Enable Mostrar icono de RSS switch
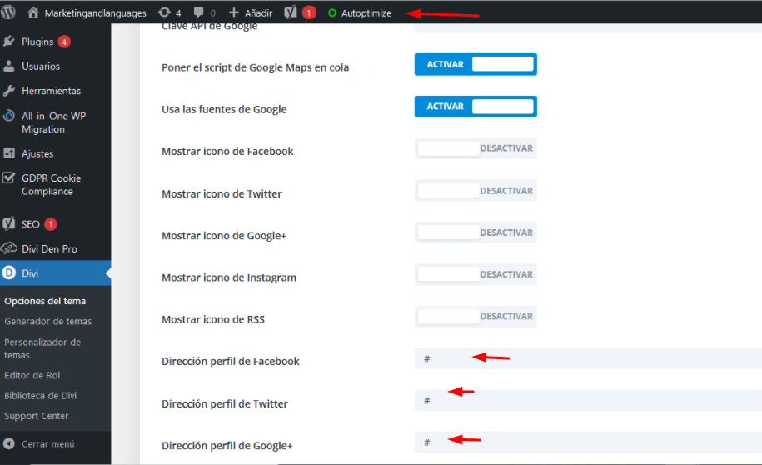This screenshot has width=762, height=465. coord(476,316)
